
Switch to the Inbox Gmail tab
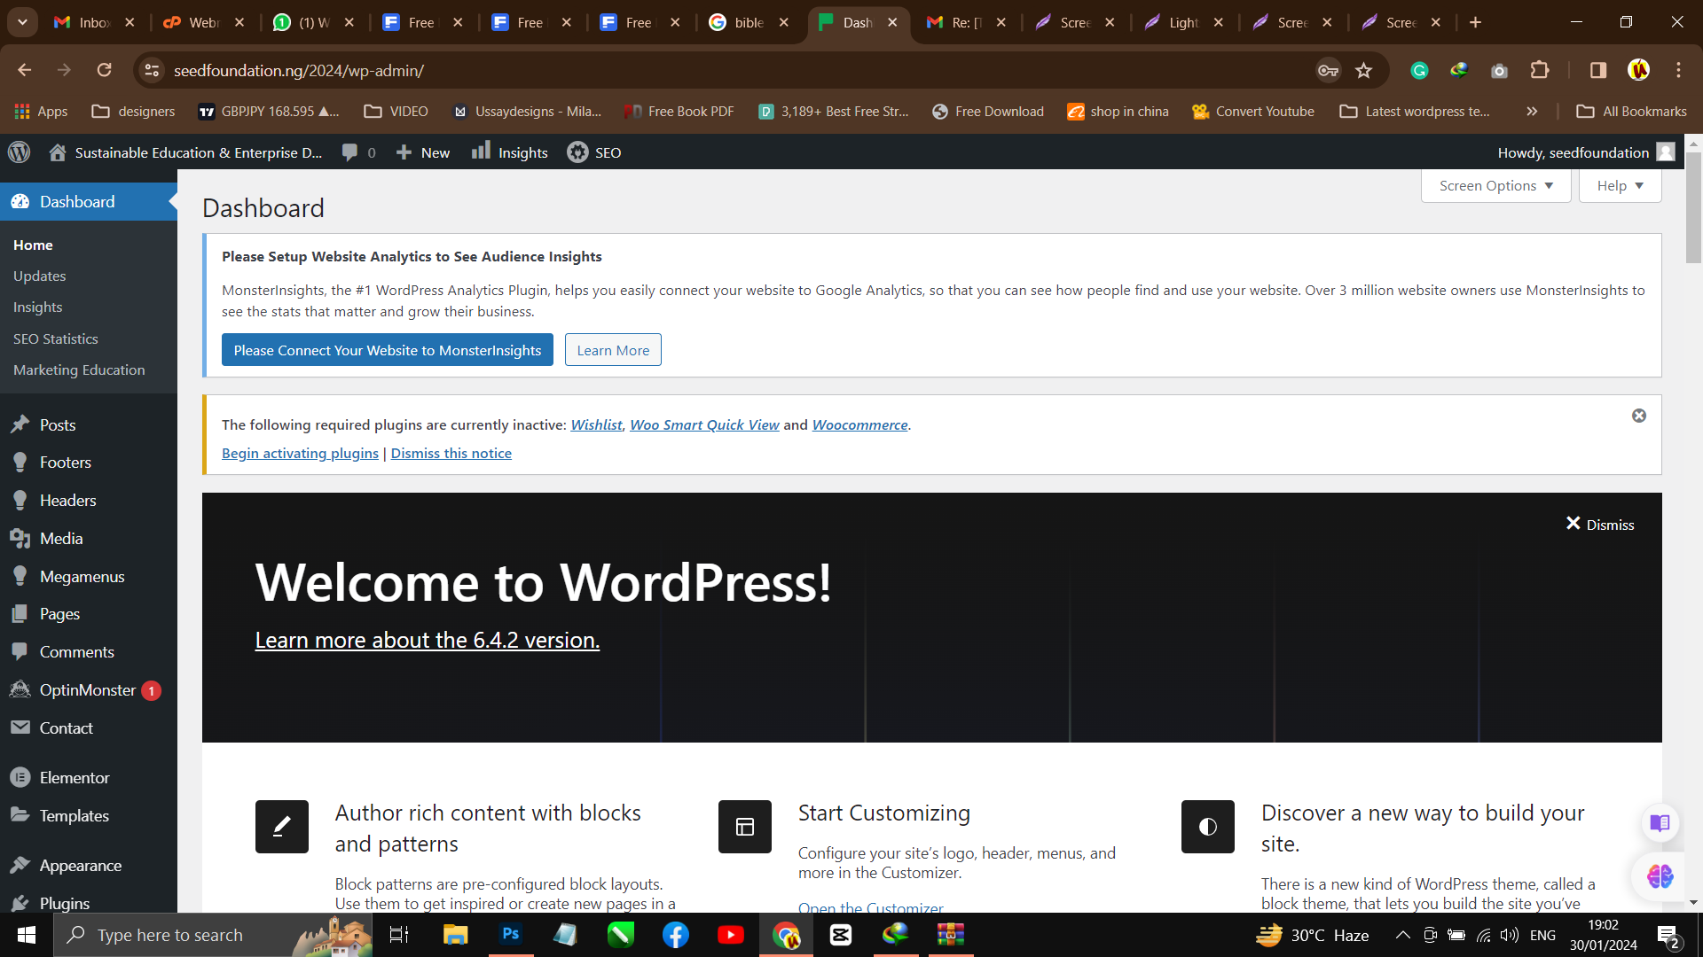[x=95, y=22]
